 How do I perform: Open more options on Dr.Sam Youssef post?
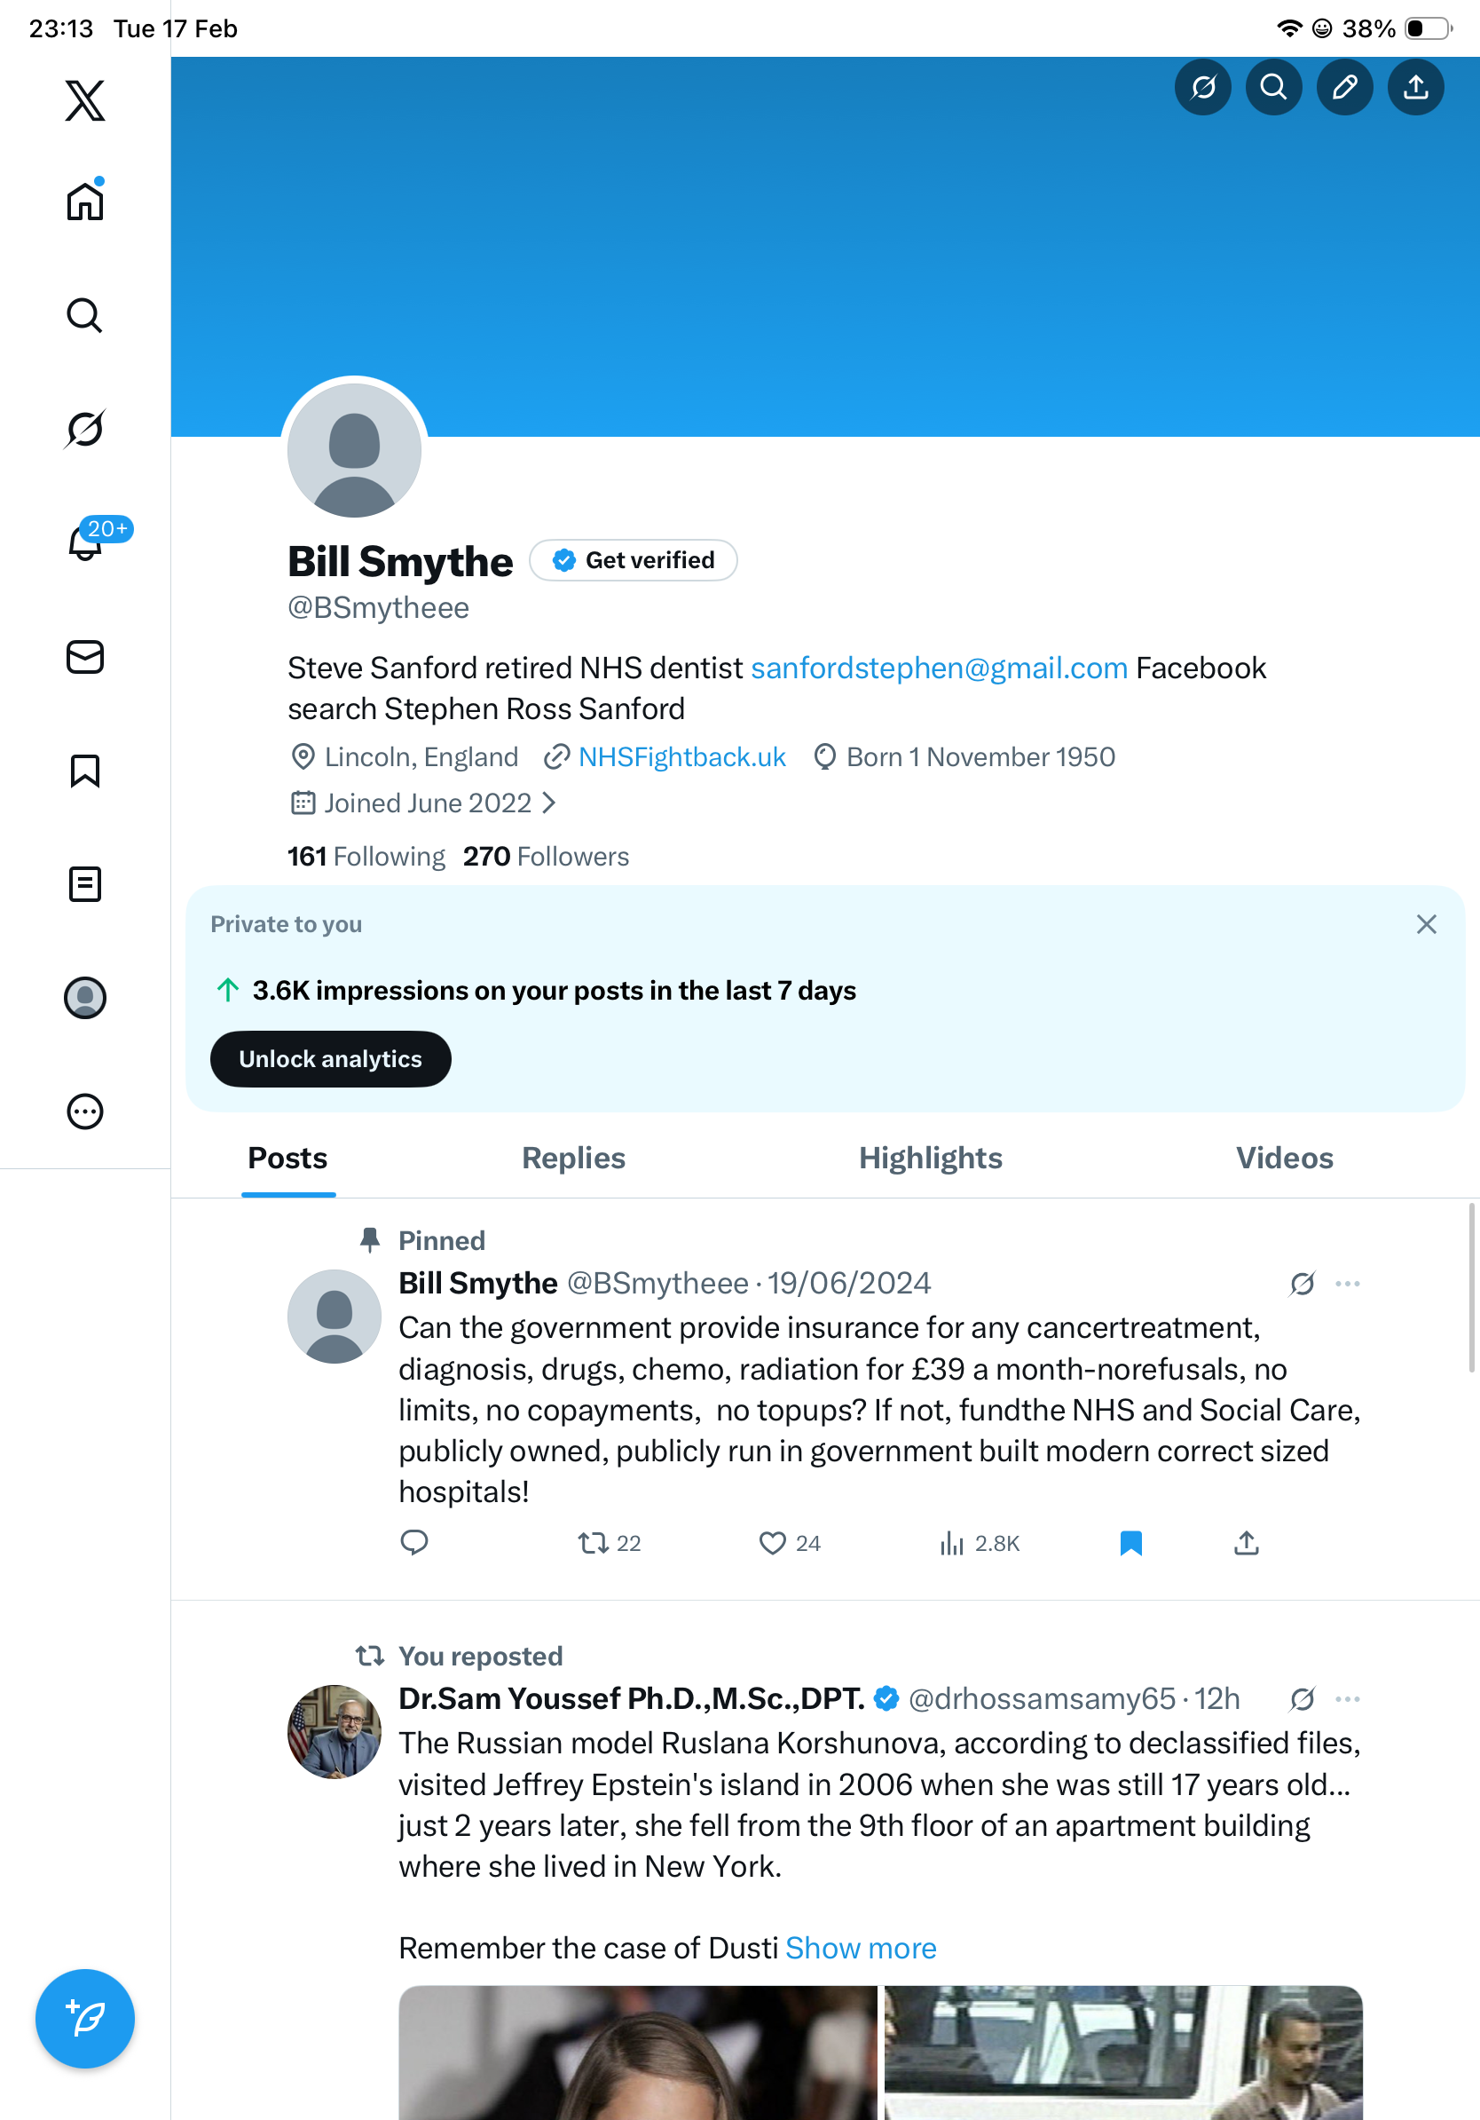tap(1347, 1699)
